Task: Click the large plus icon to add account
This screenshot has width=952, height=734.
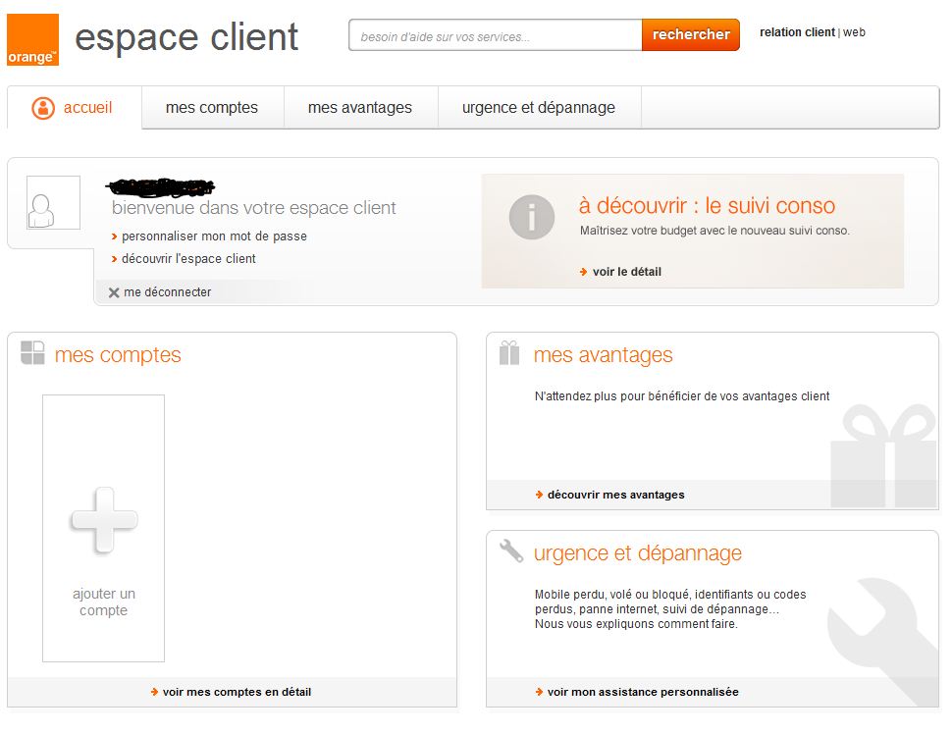Action: [103, 520]
